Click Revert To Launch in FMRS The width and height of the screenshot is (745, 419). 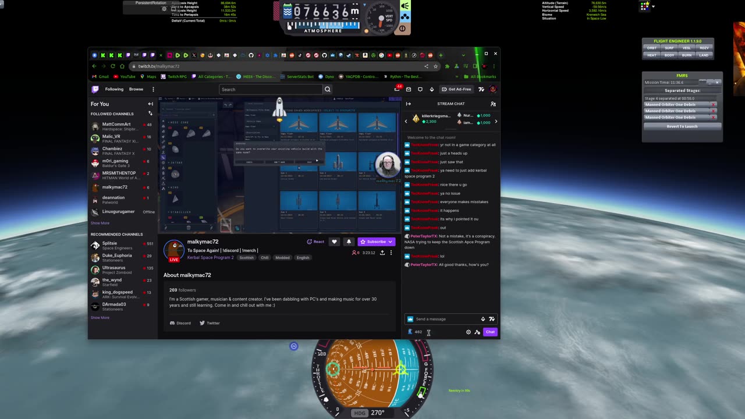(682, 126)
